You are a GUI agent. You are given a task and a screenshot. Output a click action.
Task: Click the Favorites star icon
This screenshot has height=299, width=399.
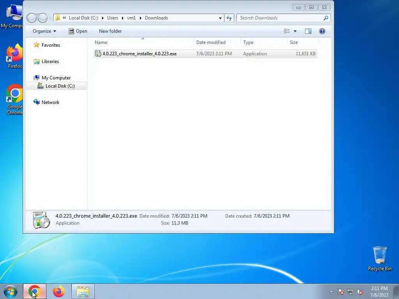click(x=37, y=45)
